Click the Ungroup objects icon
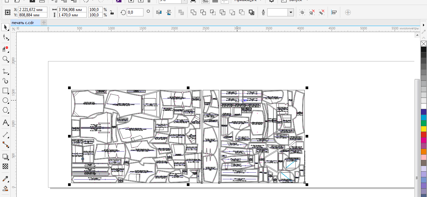 [x=312, y=13]
